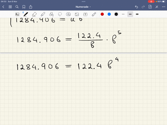Tap the three-dot multitasking indicator at top
167x125 pixels.
tap(83, 1)
